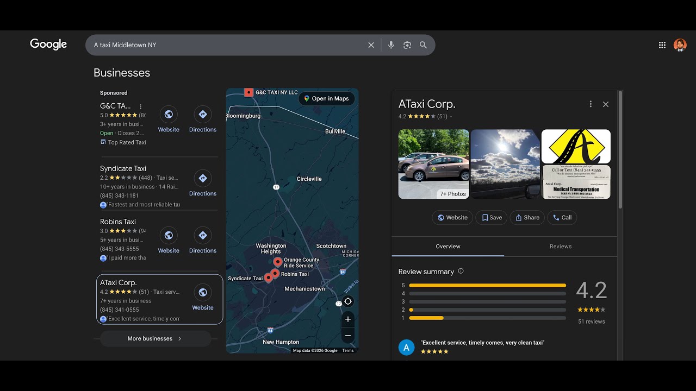The width and height of the screenshot is (696, 391).
Task: Share the ATaxi Corp. listing
Action: [x=527, y=218]
